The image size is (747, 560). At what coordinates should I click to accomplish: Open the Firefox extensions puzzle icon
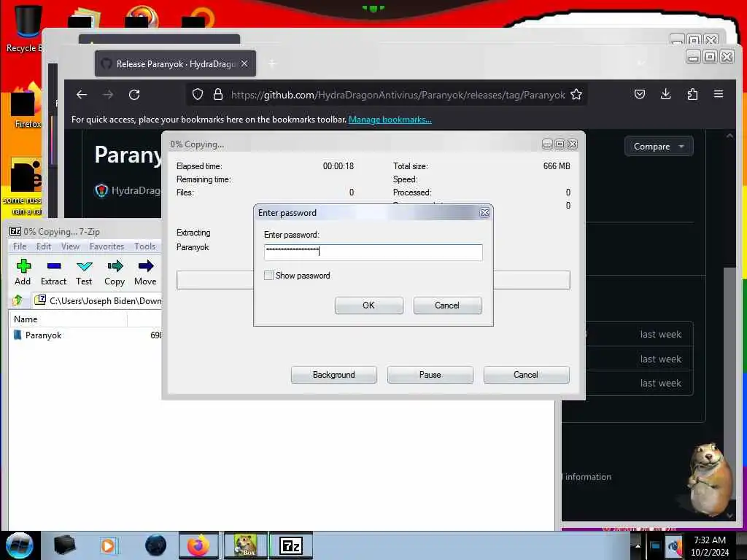click(x=692, y=94)
